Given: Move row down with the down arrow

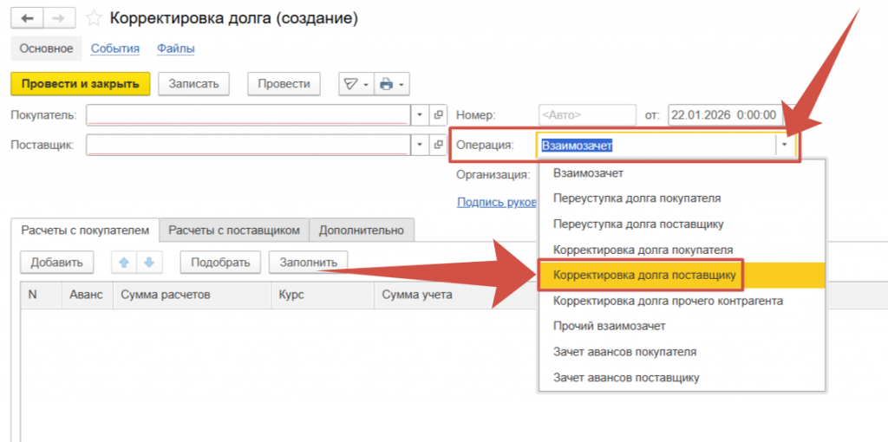Looking at the screenshot, I should (147, 263).
